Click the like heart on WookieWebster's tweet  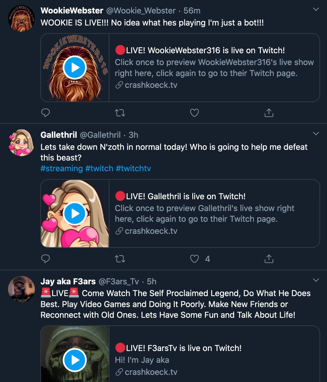[x=194, y=113]
